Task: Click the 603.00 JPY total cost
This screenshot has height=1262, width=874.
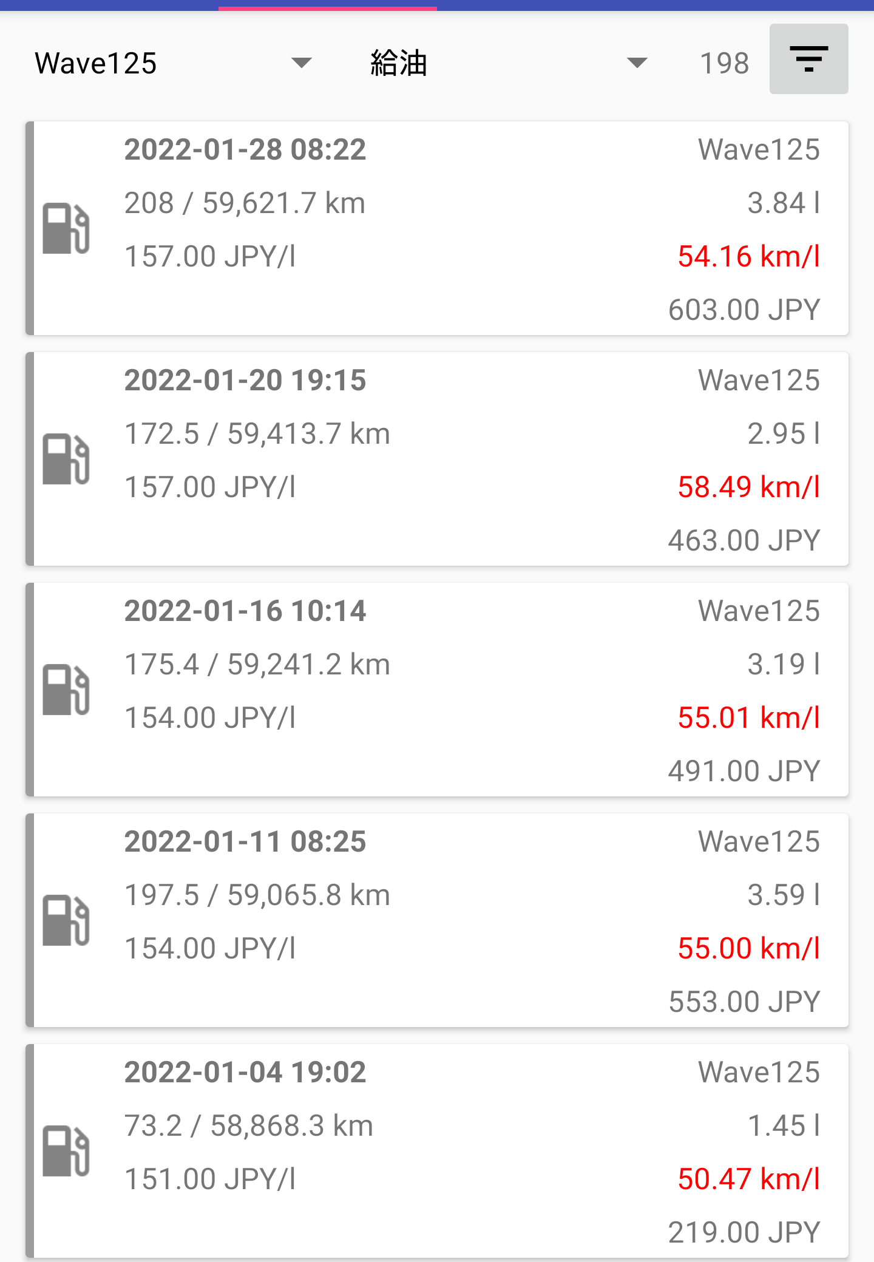Action: coord(744,310)
